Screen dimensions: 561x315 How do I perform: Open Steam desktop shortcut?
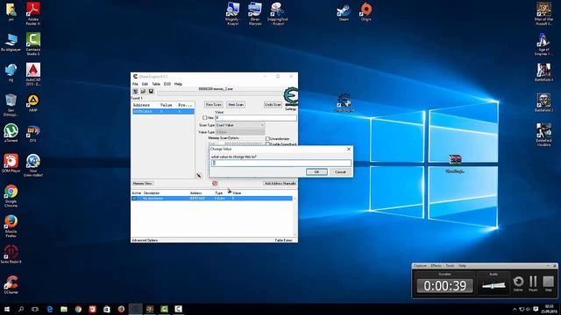coord(344,12)
